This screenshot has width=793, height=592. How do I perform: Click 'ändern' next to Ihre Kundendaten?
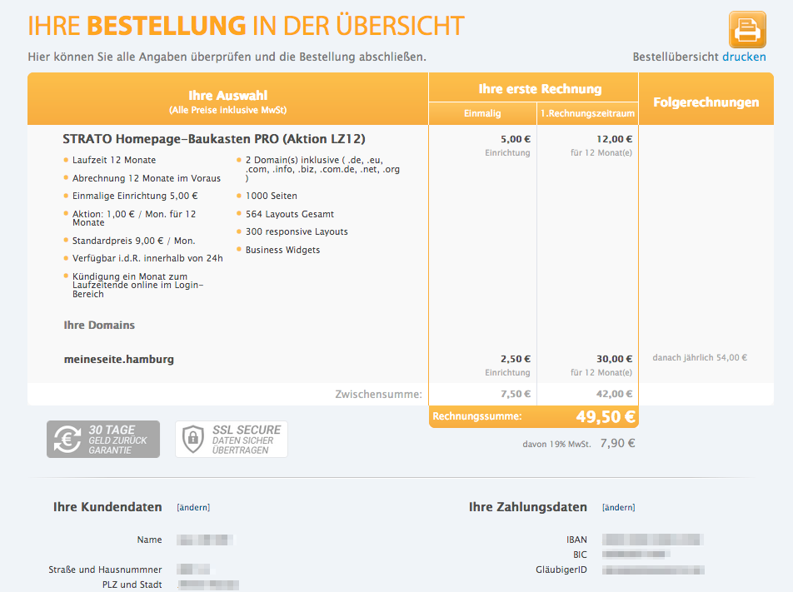(193, 507)
